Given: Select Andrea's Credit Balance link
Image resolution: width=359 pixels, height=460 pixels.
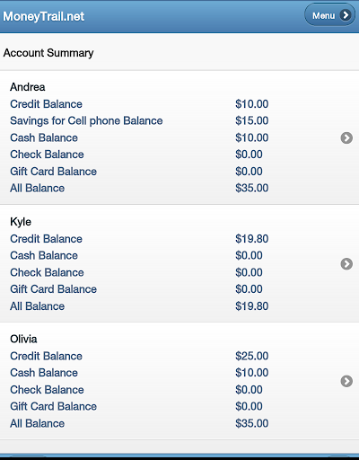Looking at the screenshot, I should pyautogui.click(x=46, y=104).
